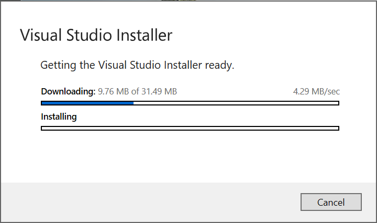Click the empty part of the Downloading bar
Image resolution: width=377 pixels, height=223 pixels.
pos(236,103)
